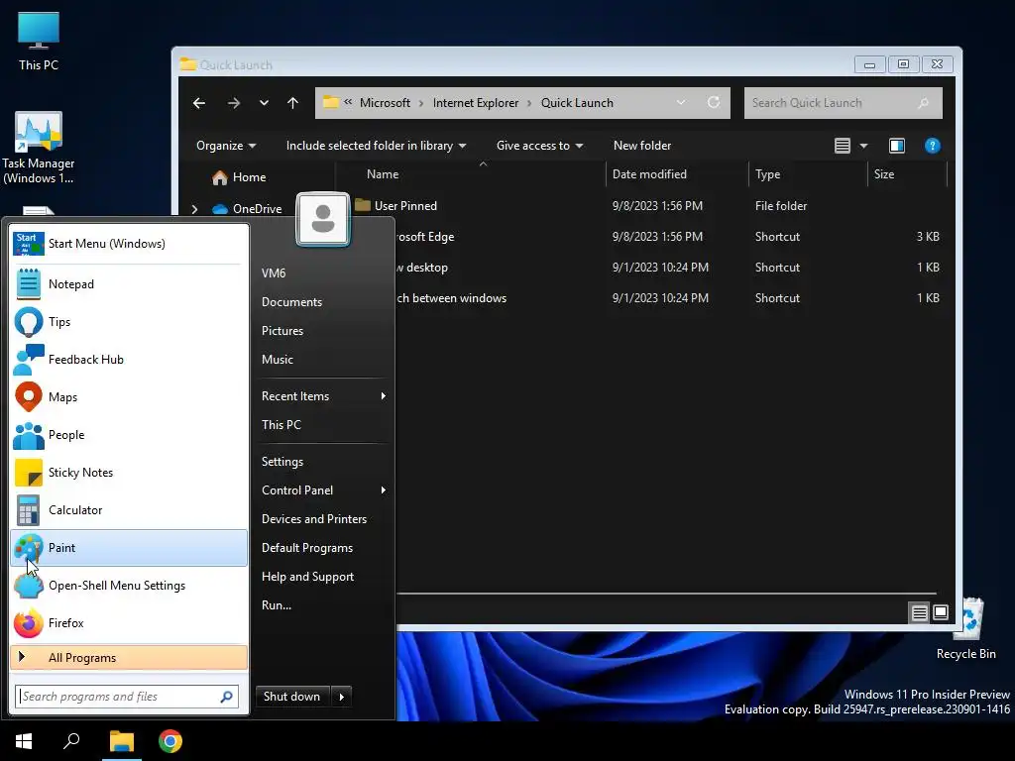Screen dimensions: 1015x761
Task: Open explorer Help question-mark icon
Action: pyautogui.click(x=932, y=146)
